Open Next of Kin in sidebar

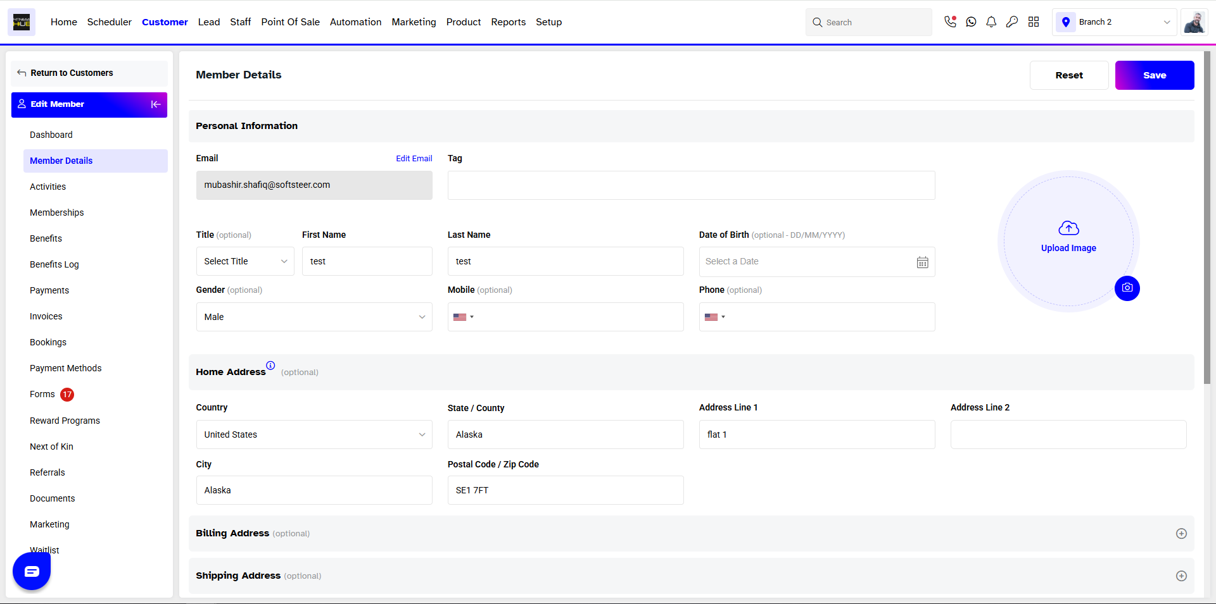pos(51,447)
